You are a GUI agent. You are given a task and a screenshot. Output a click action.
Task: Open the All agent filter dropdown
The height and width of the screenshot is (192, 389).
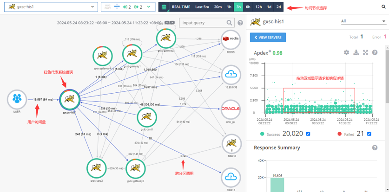tap(363, 21)
